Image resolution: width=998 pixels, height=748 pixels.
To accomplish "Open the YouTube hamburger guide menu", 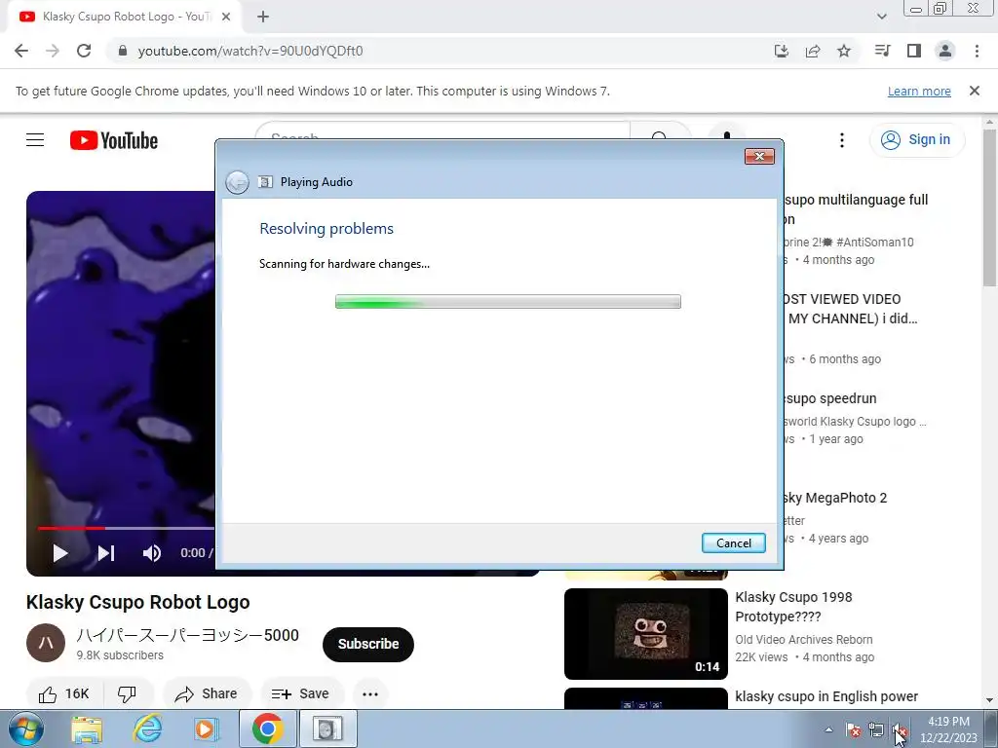I will click(35, 140).
